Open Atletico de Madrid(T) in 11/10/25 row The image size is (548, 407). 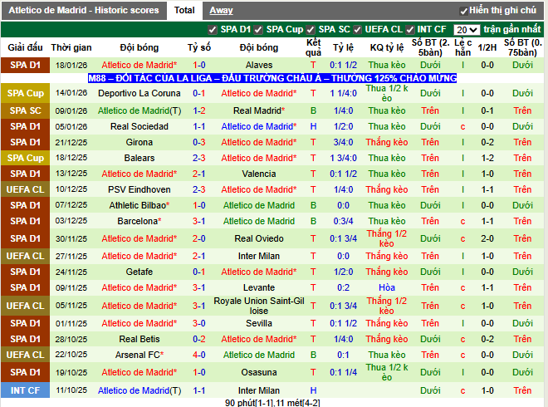click(139, 390)
